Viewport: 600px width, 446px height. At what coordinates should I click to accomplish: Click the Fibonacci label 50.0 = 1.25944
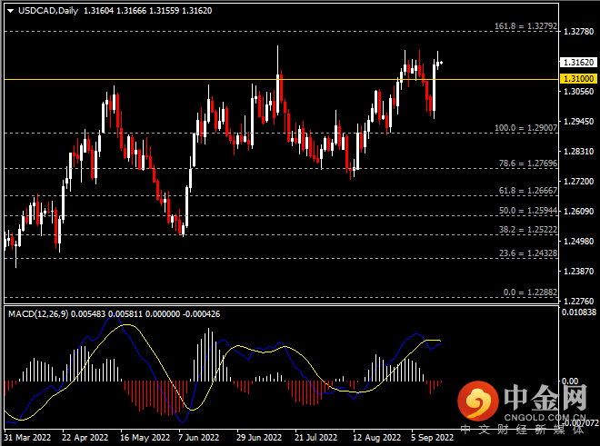(528, 211)
